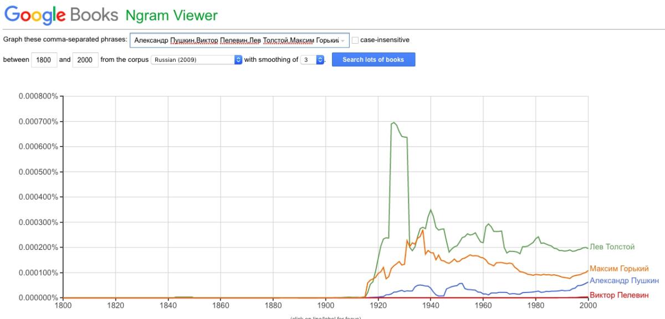The image size is (665, 319).
Task: Click the Google Books logo
Action: (x=60, y=14)
